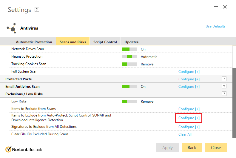236x158 pixels.
Task: Toggle Email Antivirus Scan switch off
Action: pyautogui.click(x=129, y=86)
